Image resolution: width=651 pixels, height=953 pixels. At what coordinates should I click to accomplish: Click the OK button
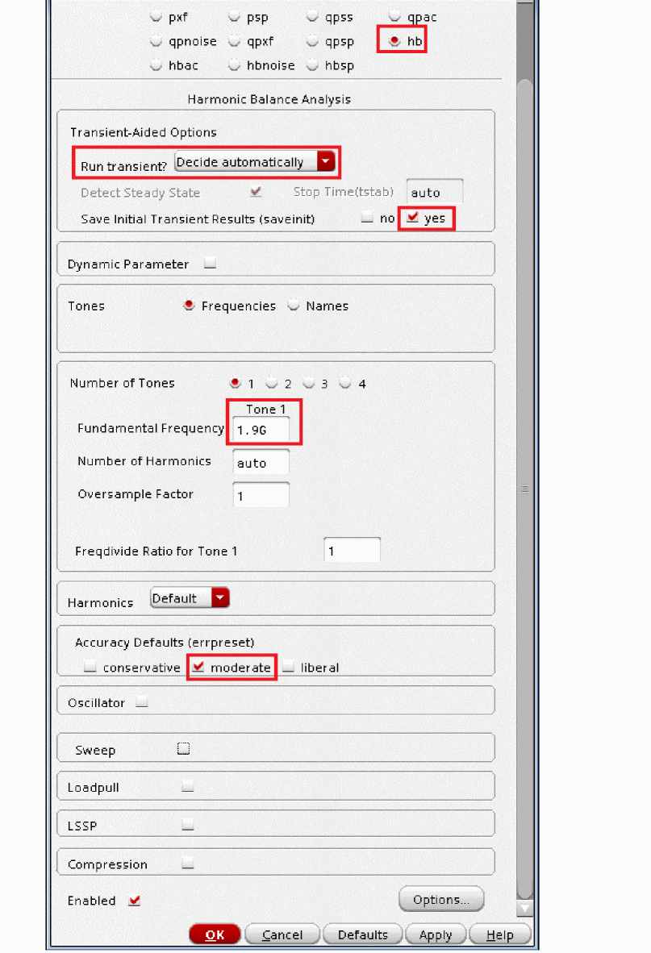pos(215,934)
